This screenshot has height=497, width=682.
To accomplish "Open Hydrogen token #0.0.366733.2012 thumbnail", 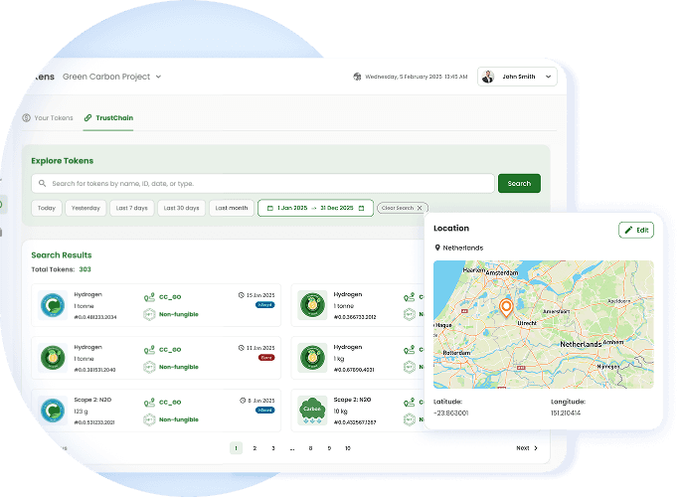I will point(312,305).
